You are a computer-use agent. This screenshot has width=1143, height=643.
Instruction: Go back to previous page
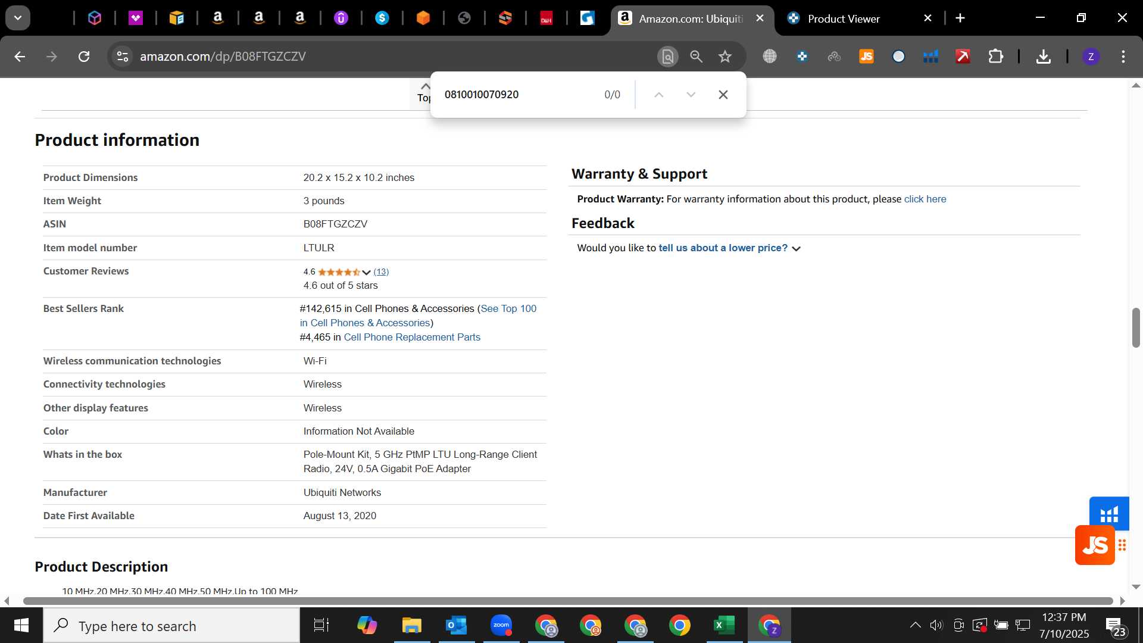[x=20, y=57]
